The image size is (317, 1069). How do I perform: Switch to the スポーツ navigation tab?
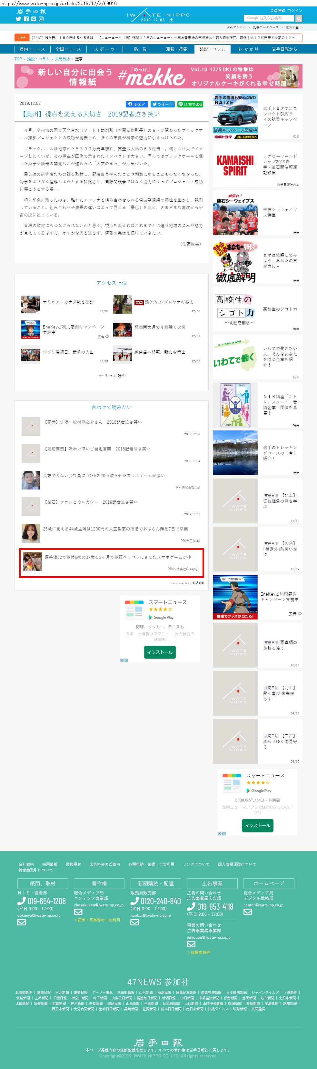coord(104,49)
